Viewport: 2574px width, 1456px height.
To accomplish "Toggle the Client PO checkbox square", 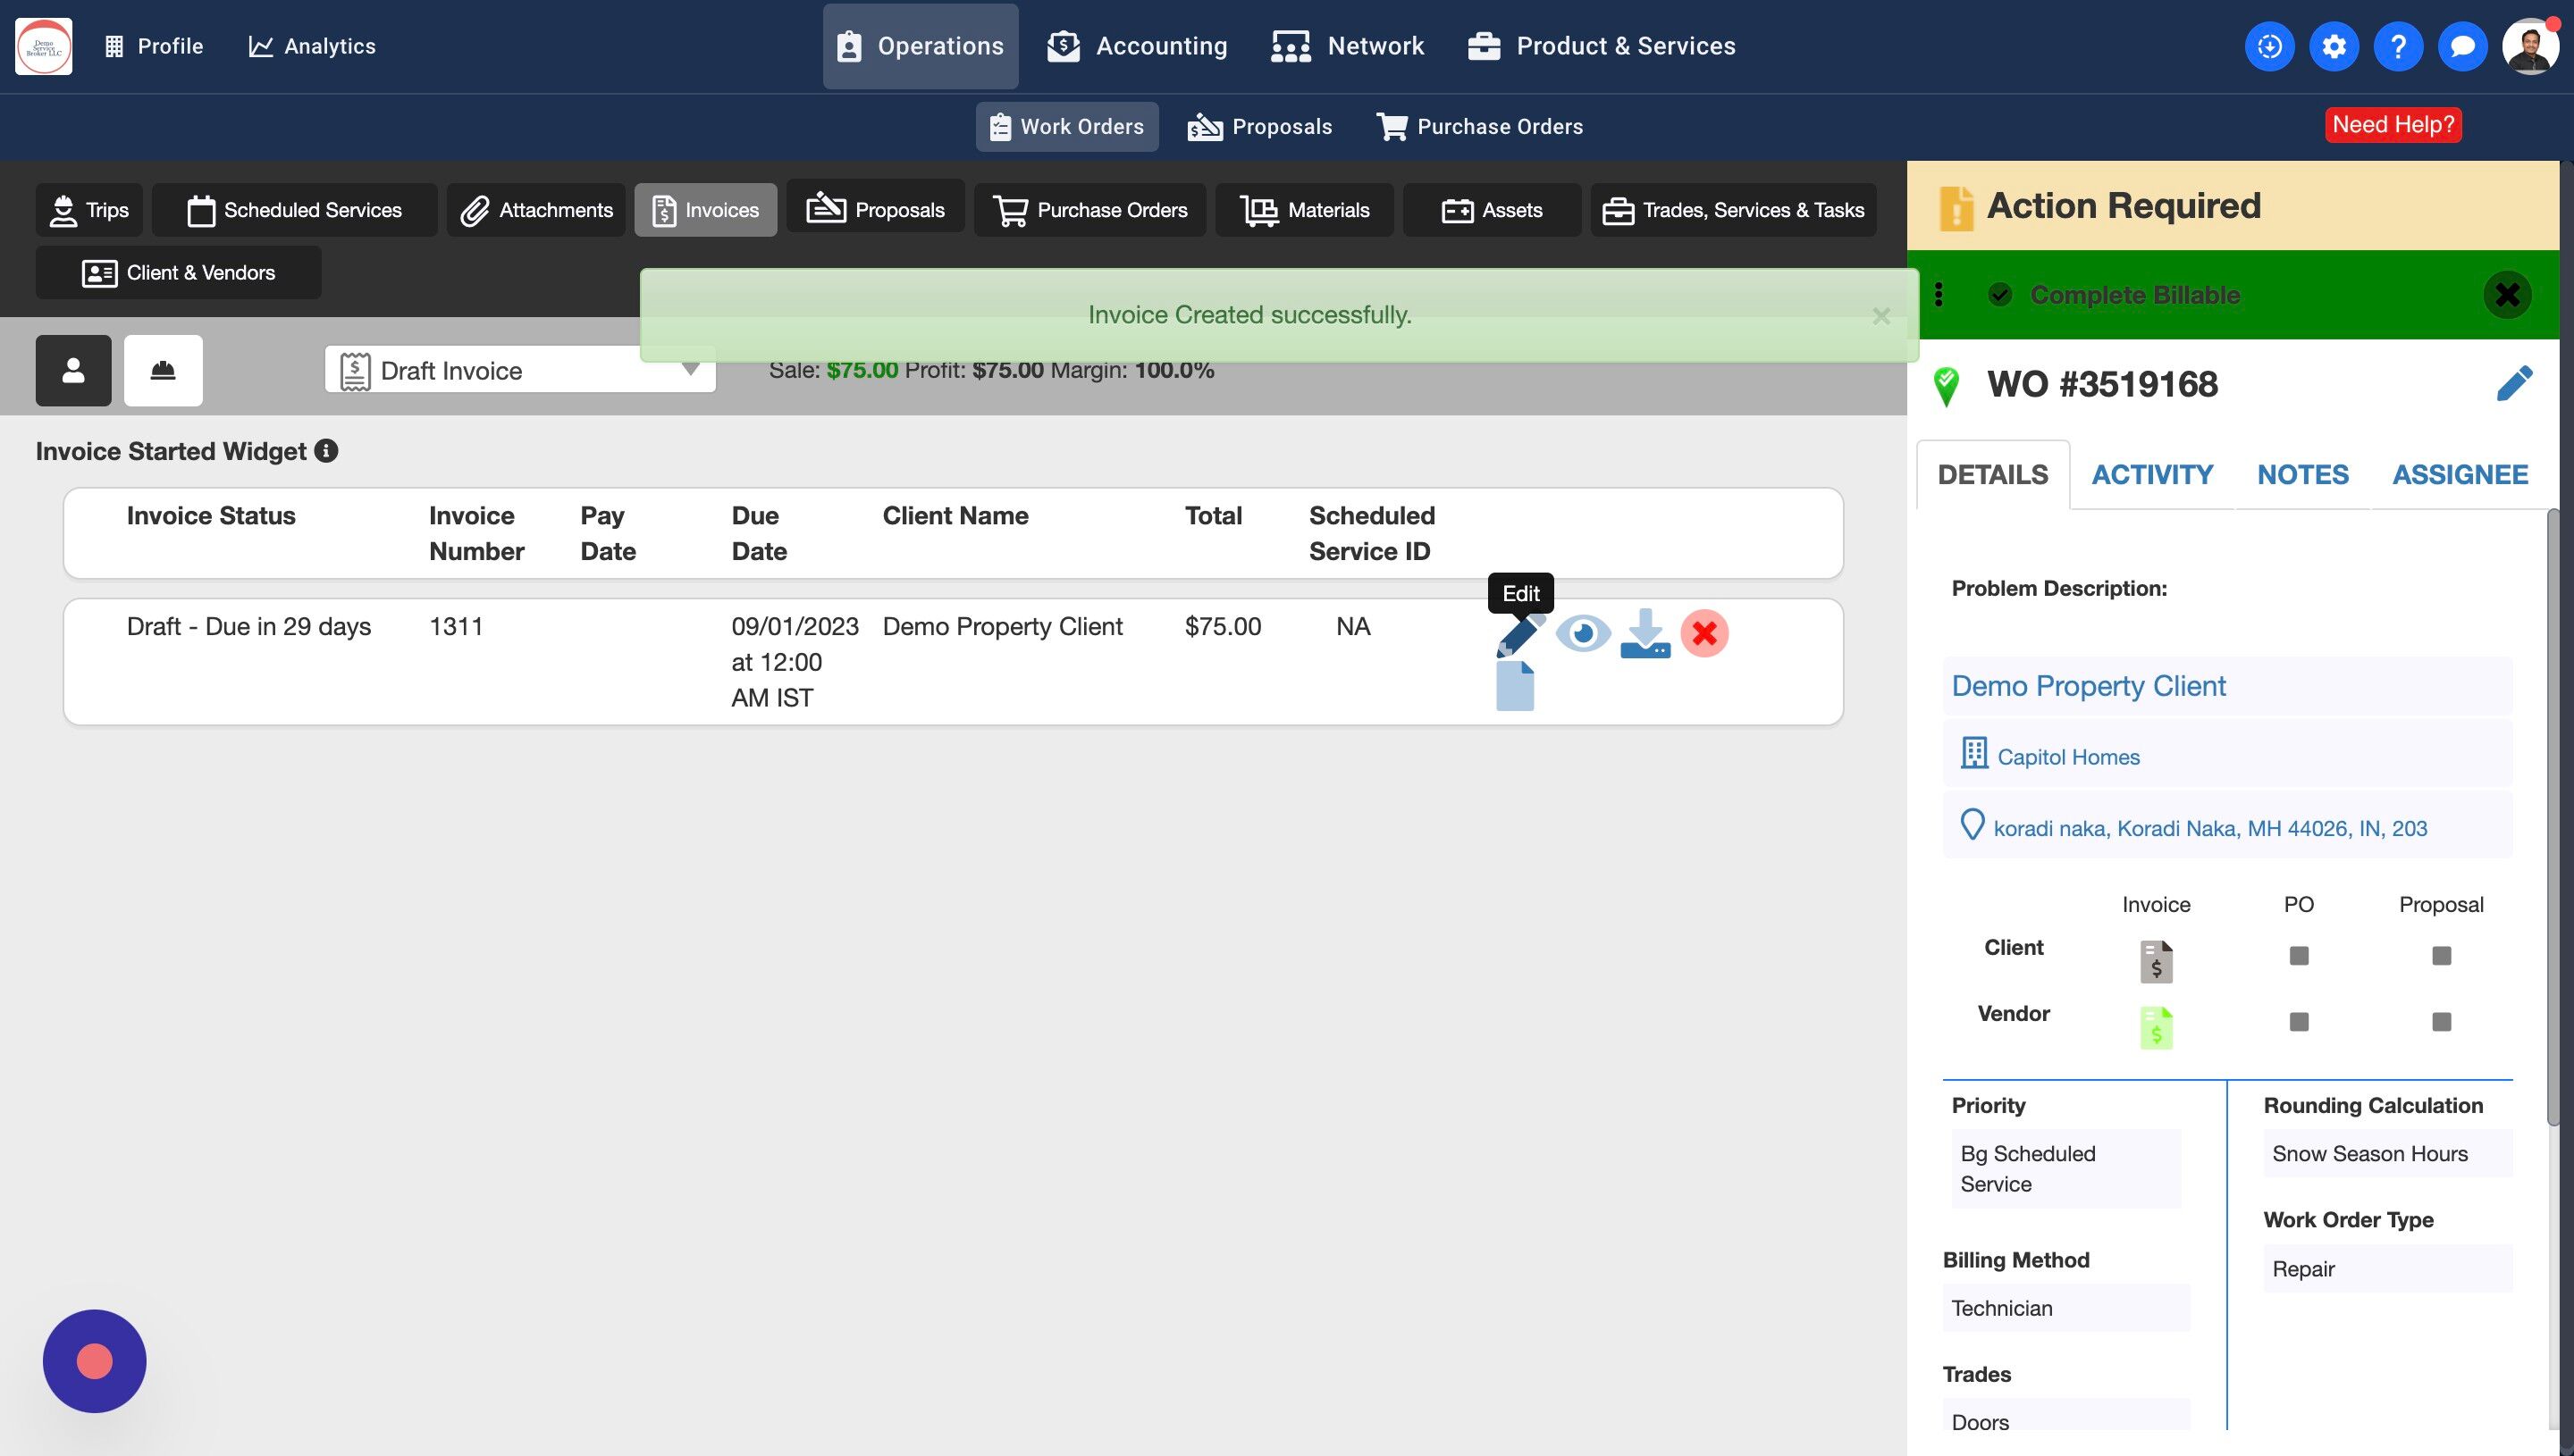I will click(2298, 956).
